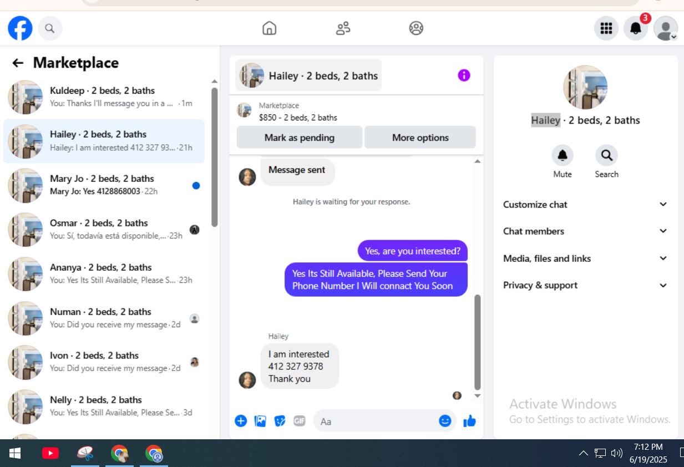Click chat scrollbar down arrow
This screenshot has width=684, height=467.
[478, 396]
